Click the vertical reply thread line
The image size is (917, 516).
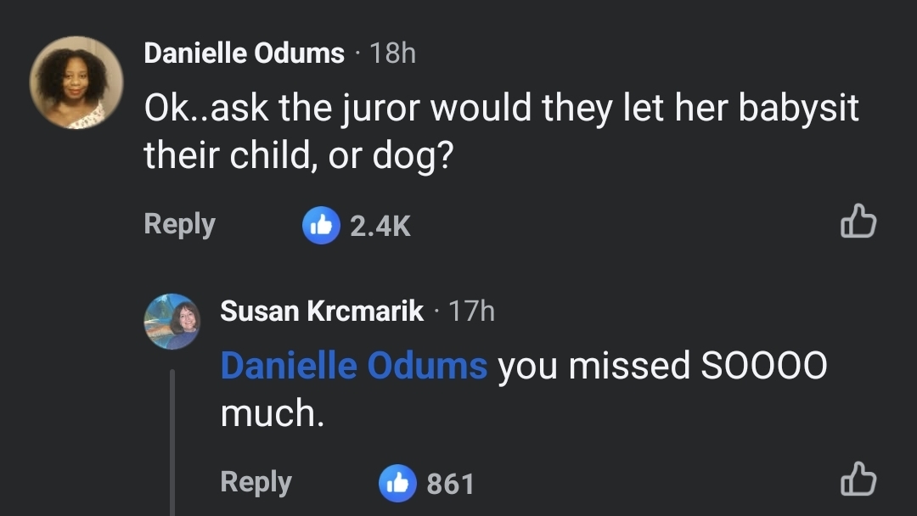[172, 442]
